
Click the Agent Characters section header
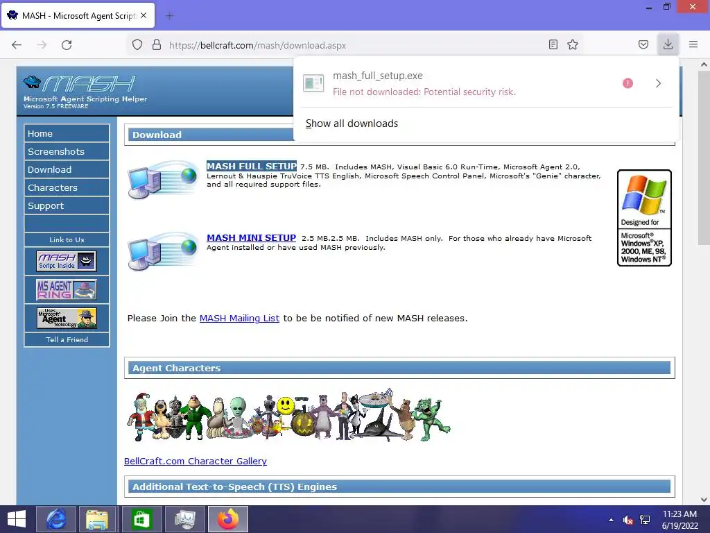[x=399, y=368]
